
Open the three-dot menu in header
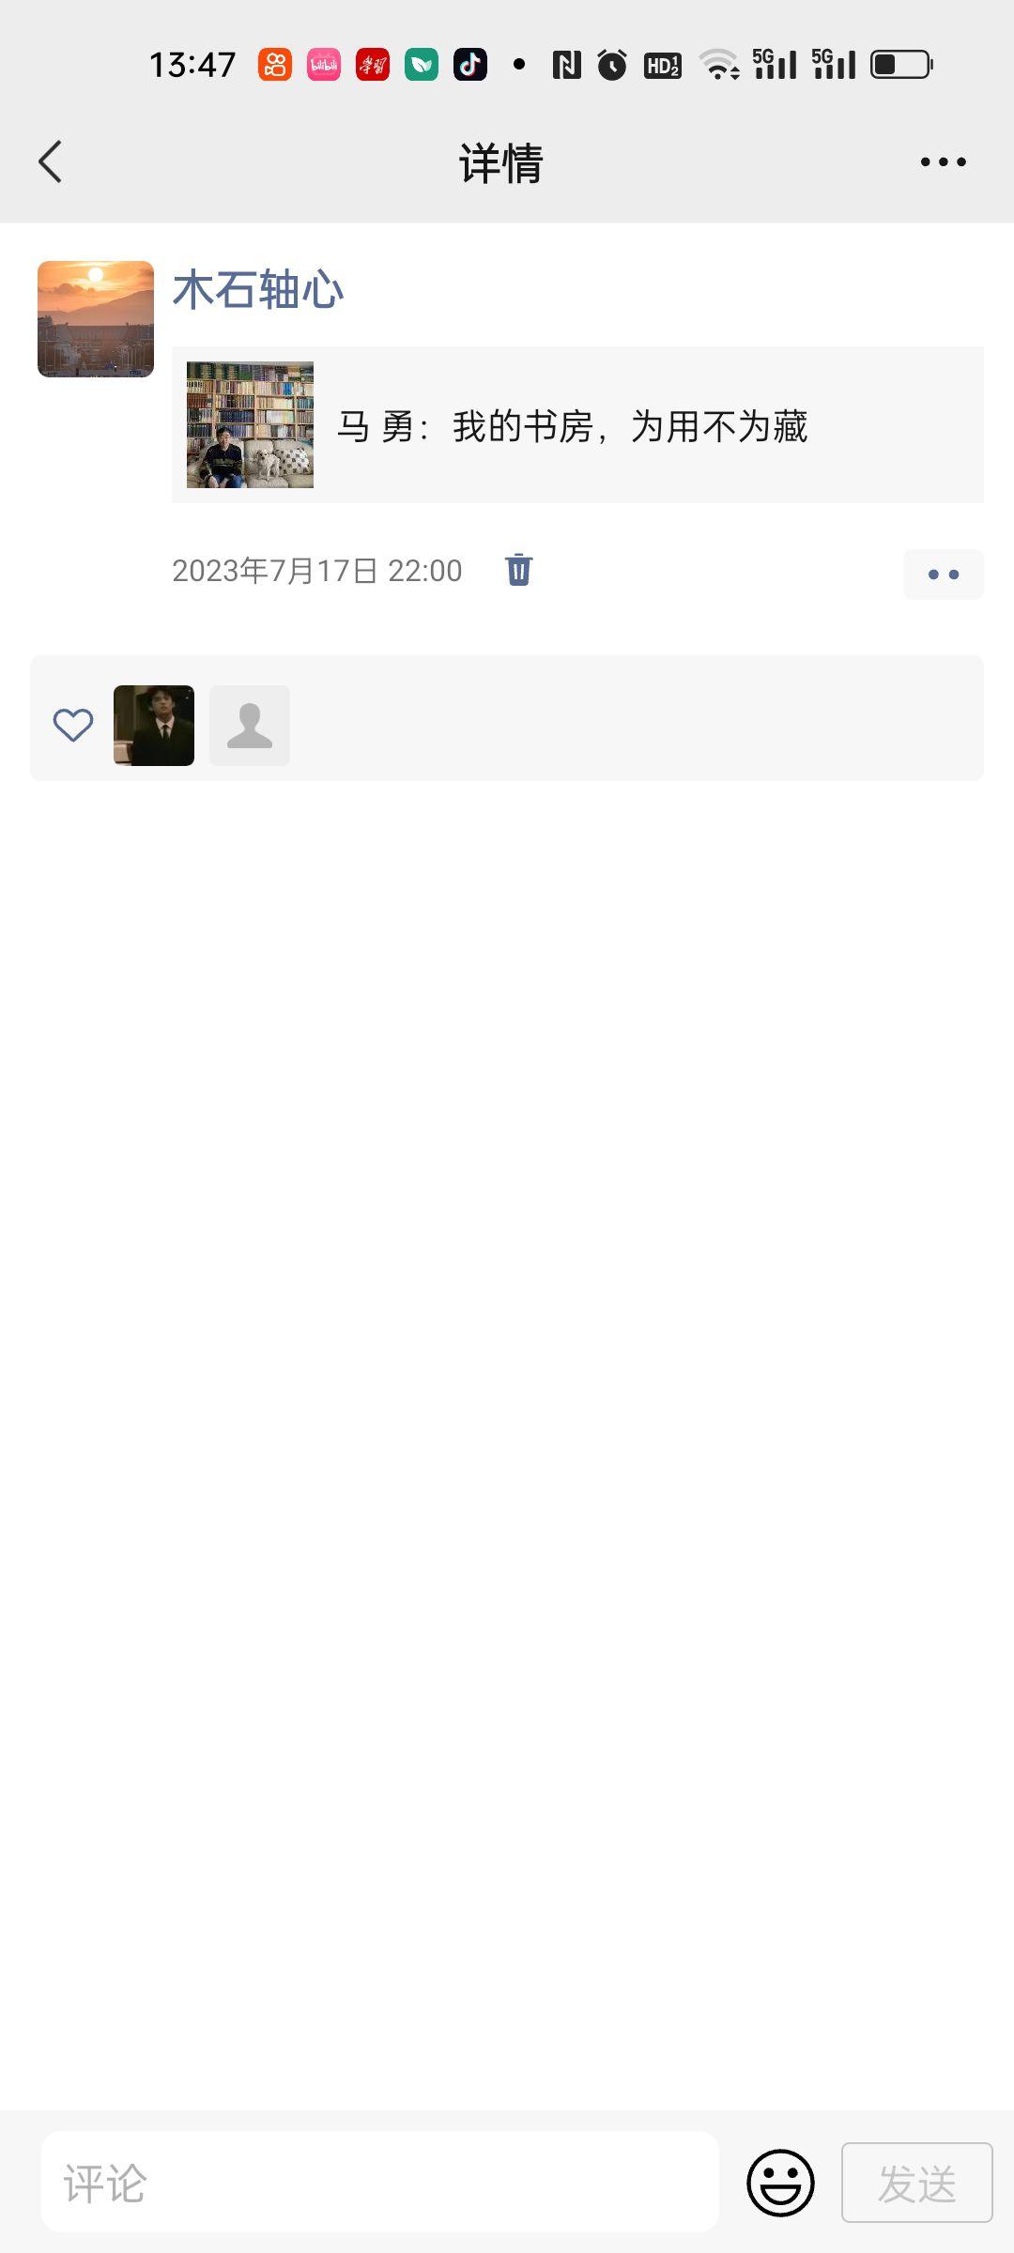[x=943, y=161]
